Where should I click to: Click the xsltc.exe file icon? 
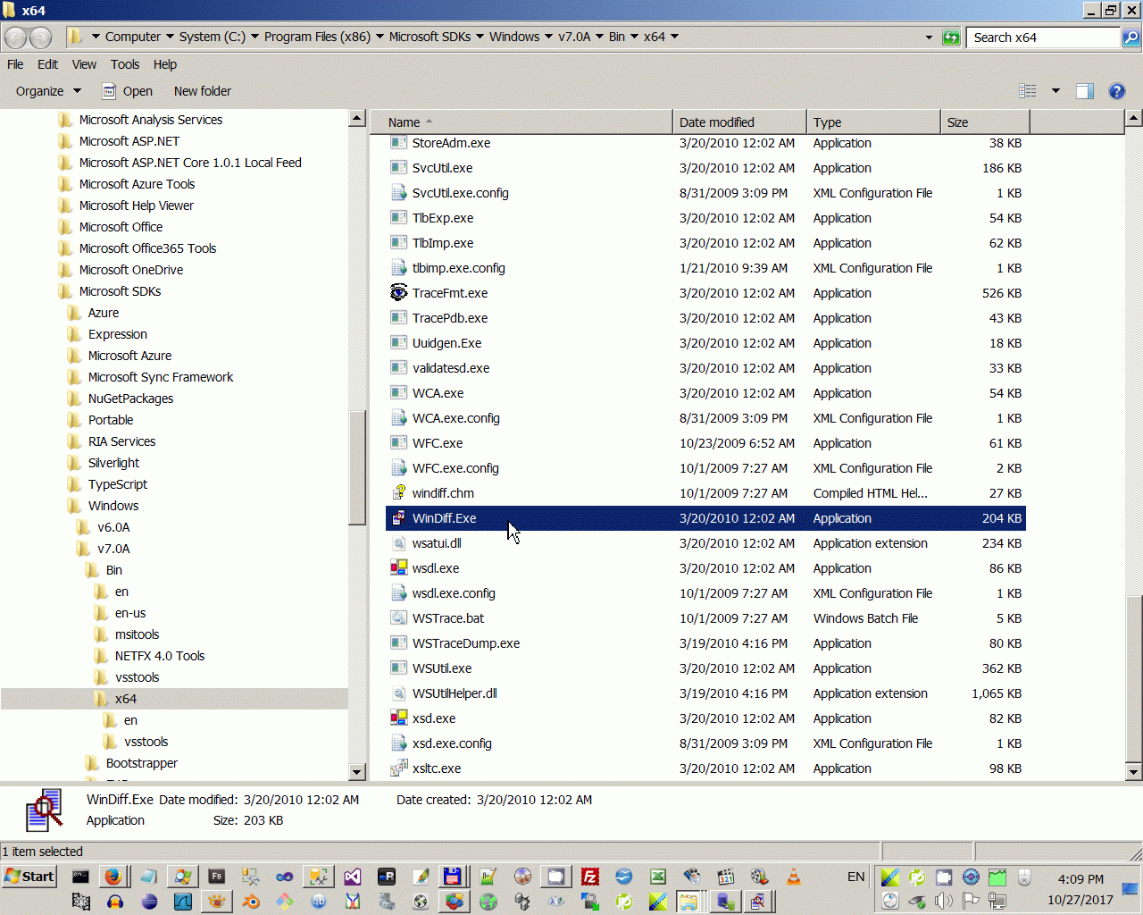(x=398, y=768)
